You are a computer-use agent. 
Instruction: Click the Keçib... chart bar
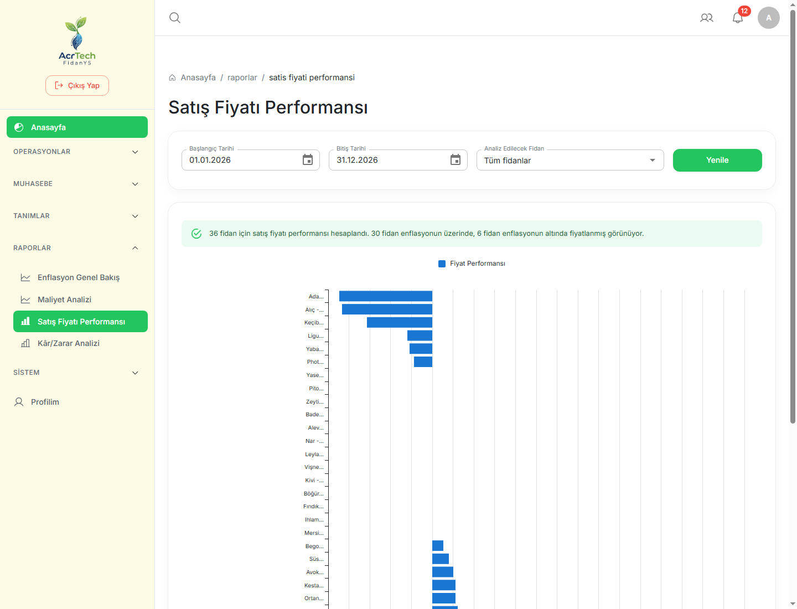(400, 322)
